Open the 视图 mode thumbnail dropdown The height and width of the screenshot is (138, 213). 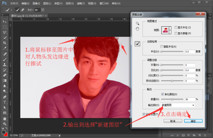pos(170,30)
